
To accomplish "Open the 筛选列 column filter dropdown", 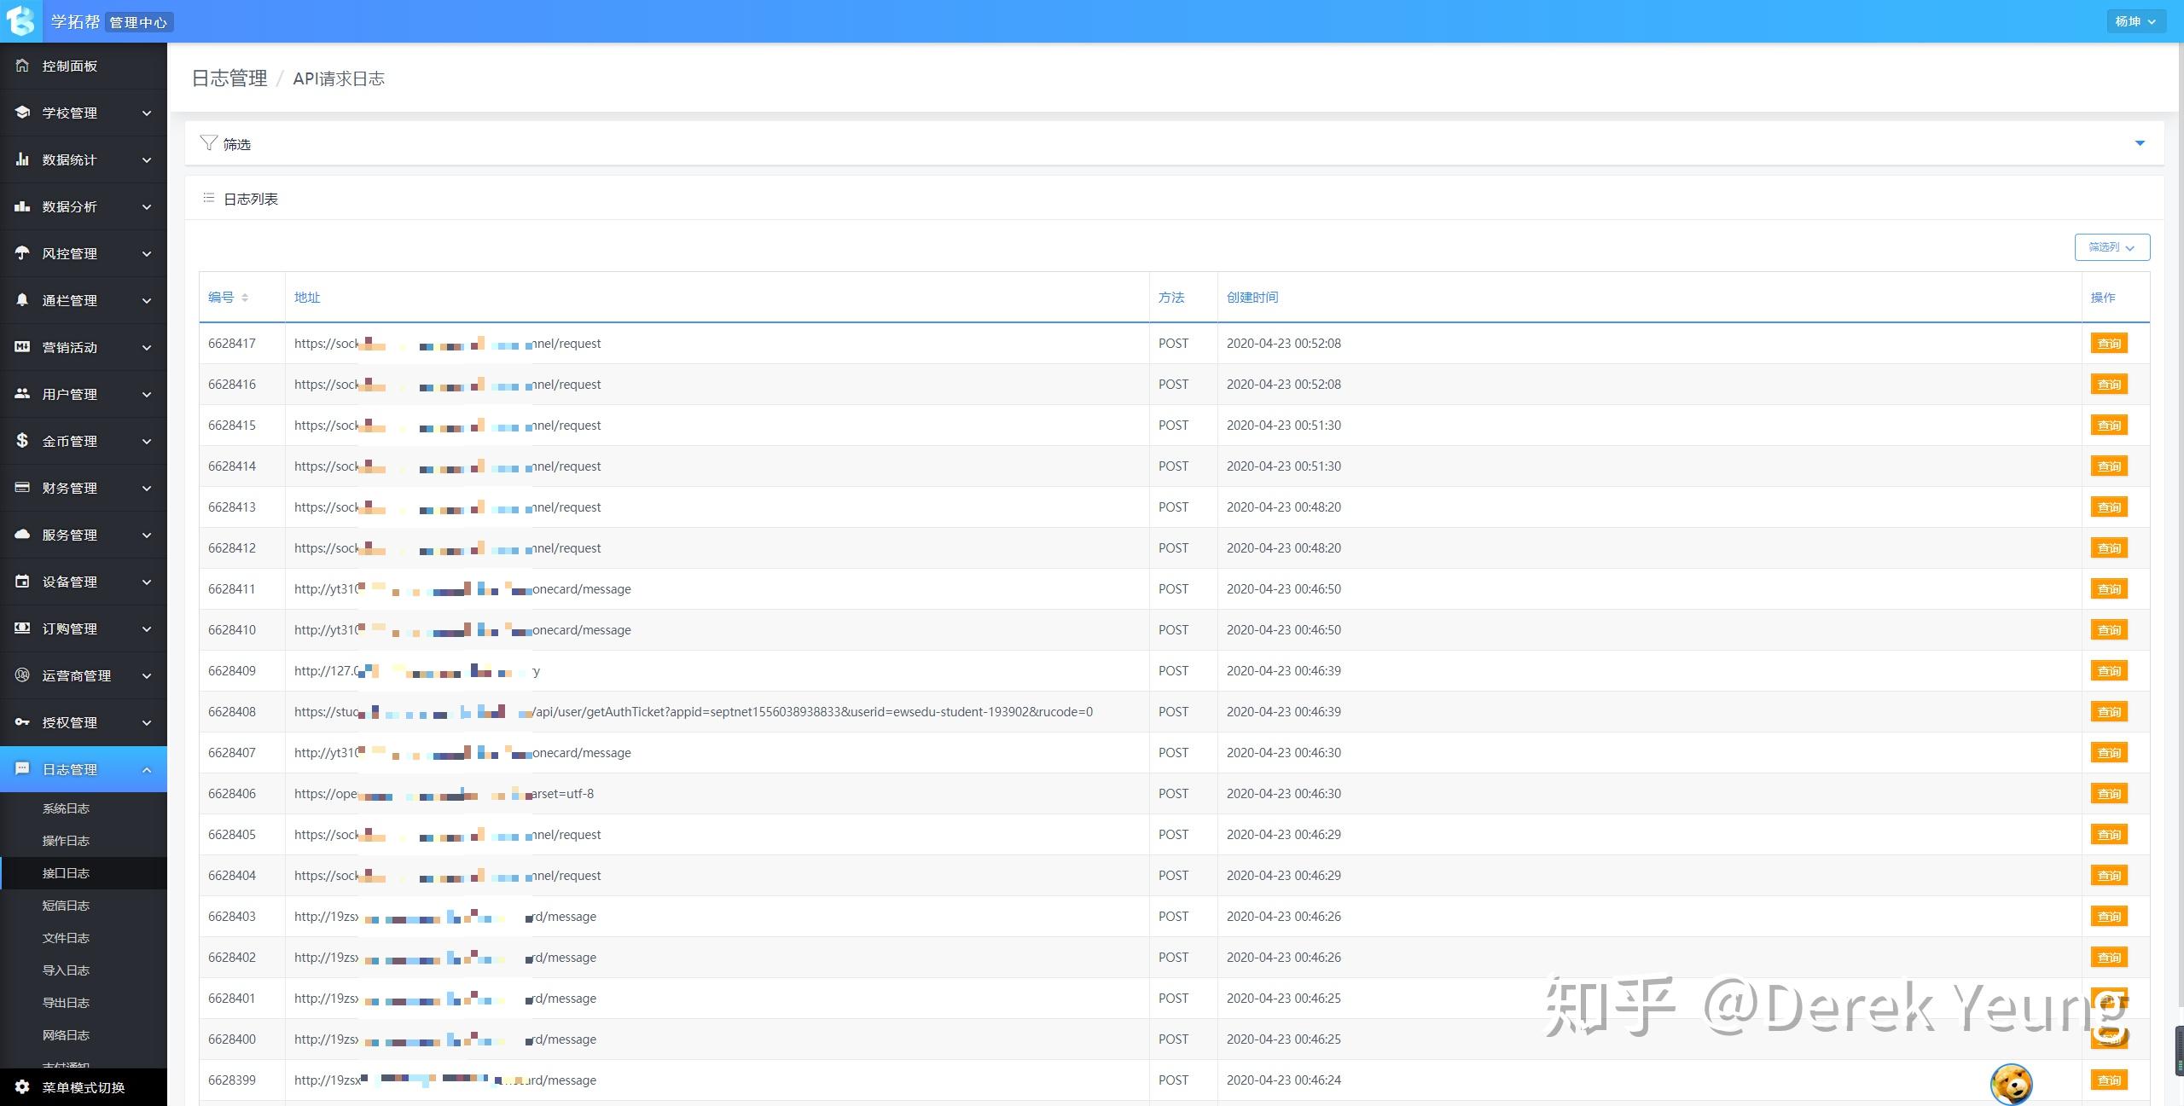I will coord(2111,247).
